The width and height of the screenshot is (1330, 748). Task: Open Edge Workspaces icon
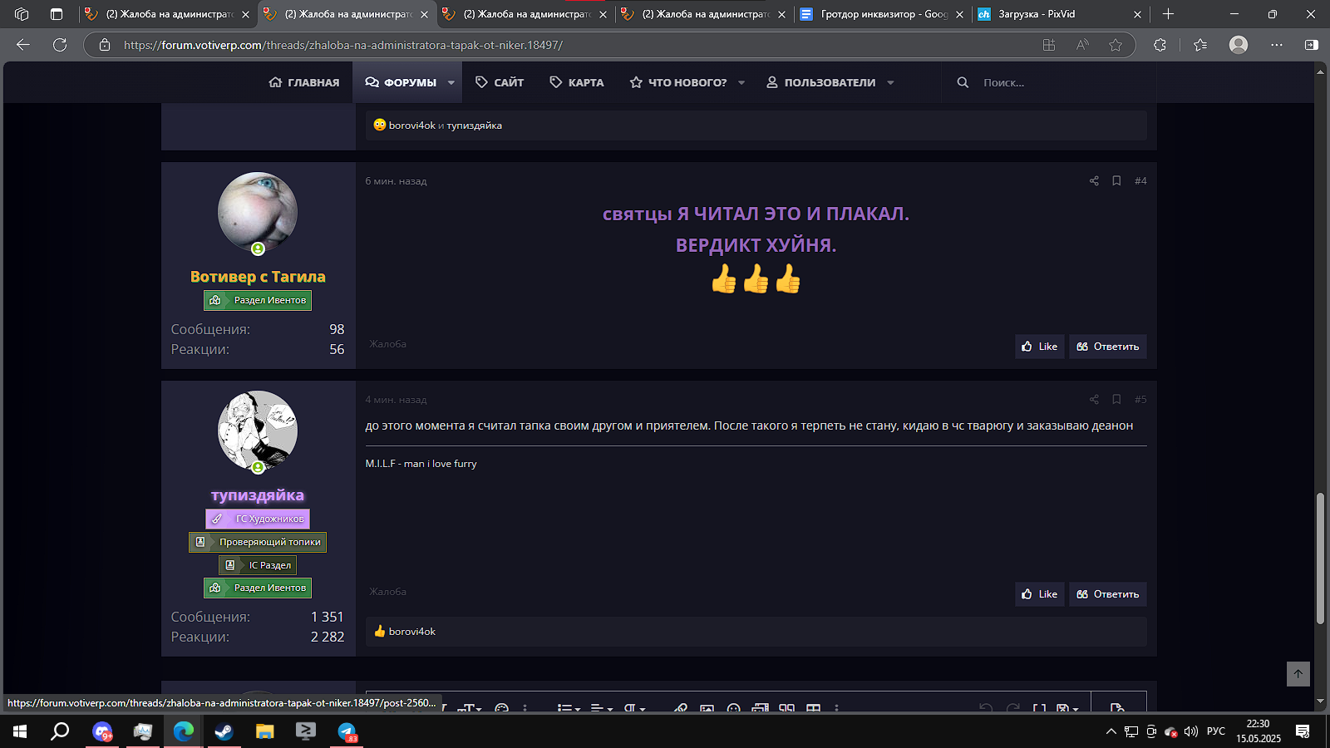click(22, 14)
